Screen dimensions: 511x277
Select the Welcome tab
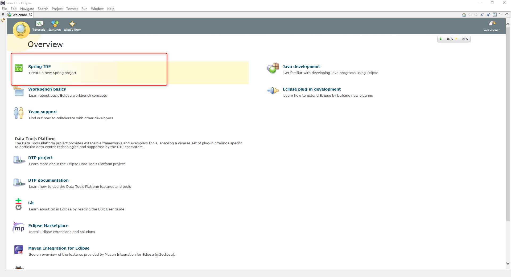[20, 15]
